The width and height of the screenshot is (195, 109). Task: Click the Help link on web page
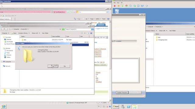pyautogui.click(x=99, y=23)
